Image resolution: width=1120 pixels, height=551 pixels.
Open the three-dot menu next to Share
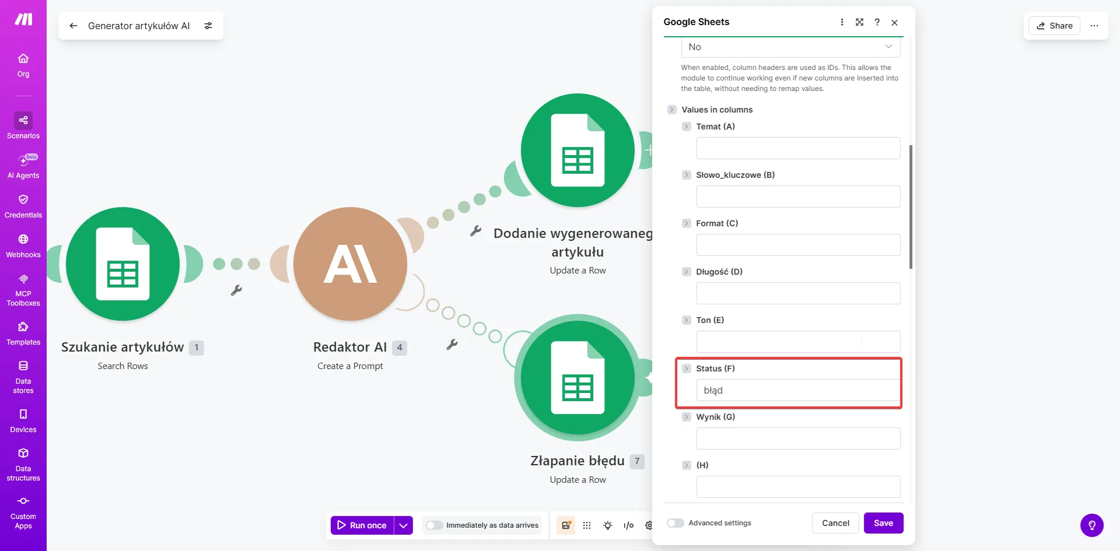(1094, 26)
